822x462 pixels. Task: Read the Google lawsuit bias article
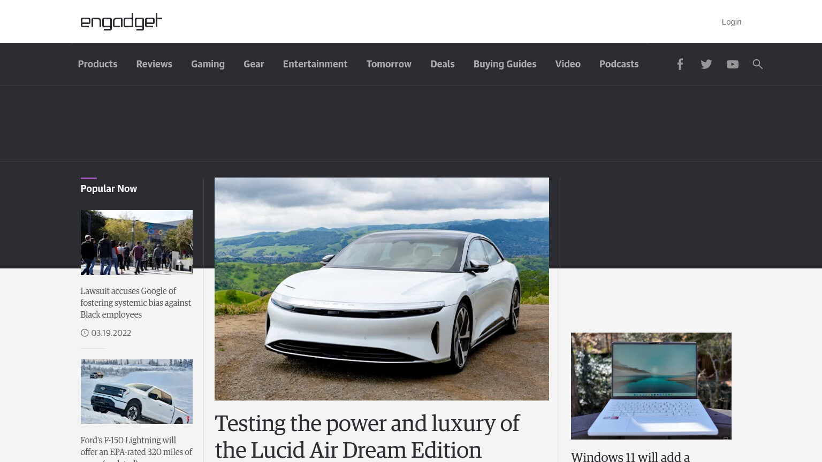click(x=135, y=303)
